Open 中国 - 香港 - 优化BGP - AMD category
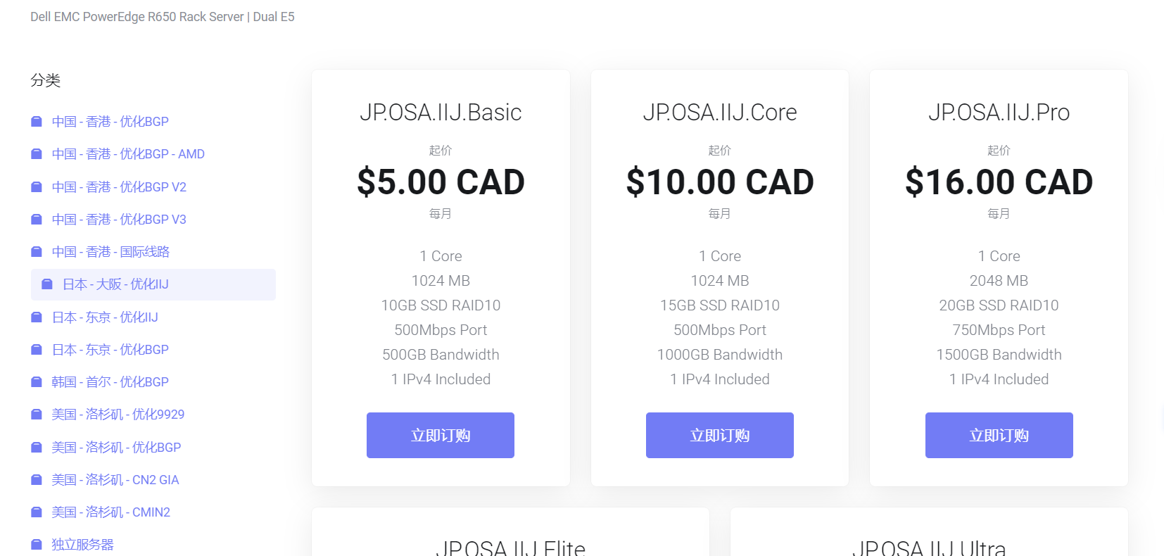The height and width of the screenshot is (556, 1164). click(x=128, y=154)
